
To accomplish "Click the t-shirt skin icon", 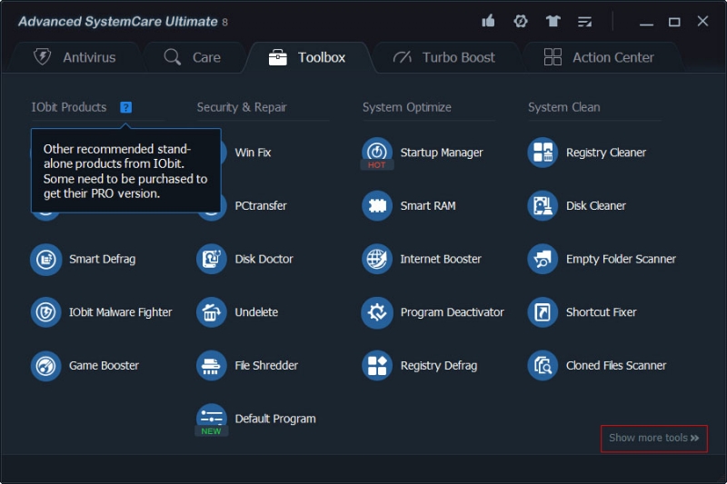I will coord(553,21).
